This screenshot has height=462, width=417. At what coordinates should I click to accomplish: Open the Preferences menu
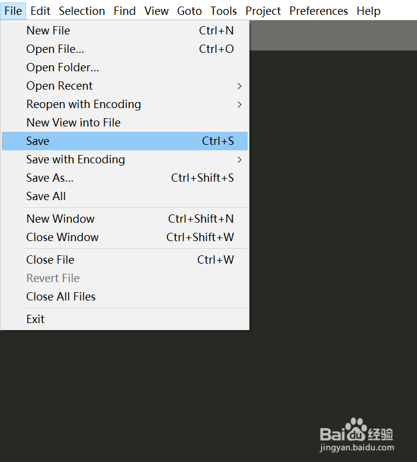point(319,11)
